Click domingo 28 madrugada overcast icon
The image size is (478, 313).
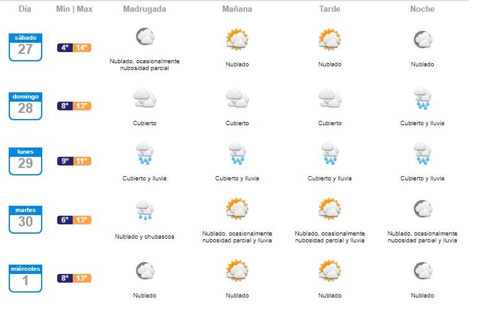(145, 98)
